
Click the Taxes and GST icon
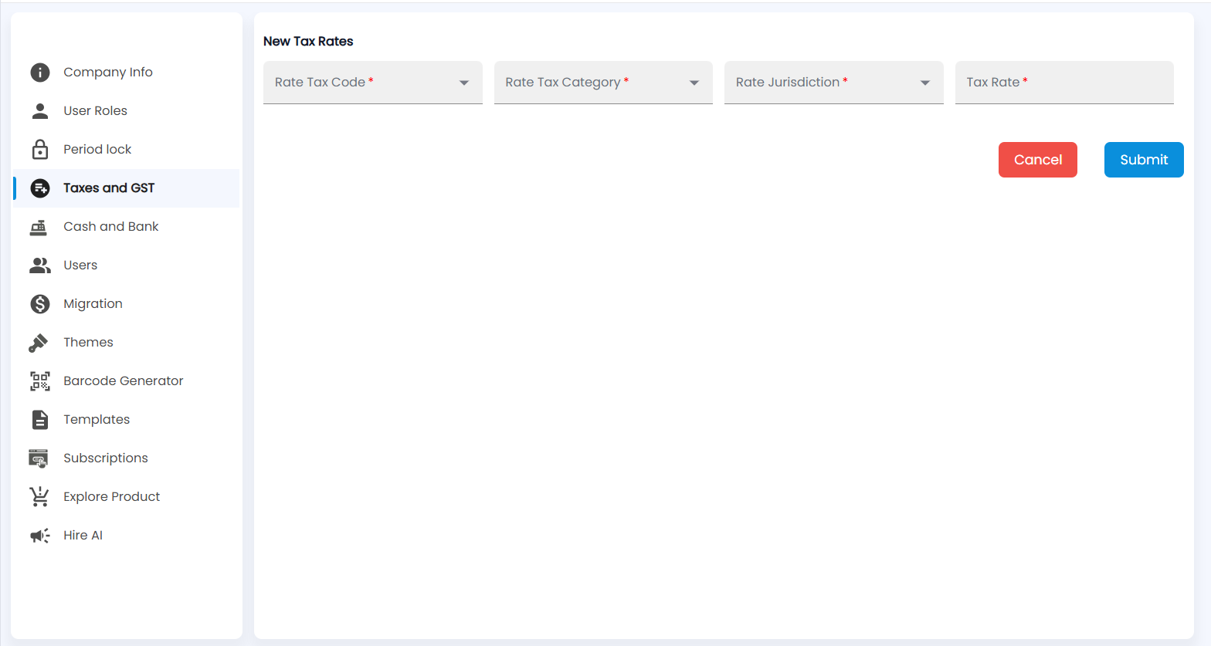click(40, 188)
